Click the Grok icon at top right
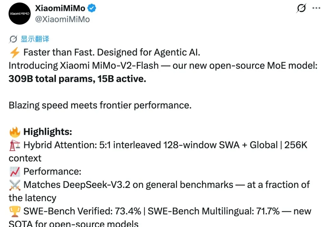 pyautogui.click(x=301, y=9)
